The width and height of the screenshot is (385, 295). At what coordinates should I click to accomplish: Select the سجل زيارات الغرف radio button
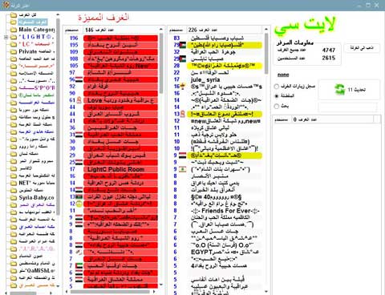277,87
